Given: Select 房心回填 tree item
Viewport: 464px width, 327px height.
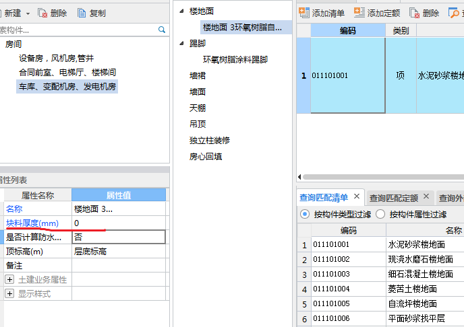Looking at the screenshot, I should (x=206, y=156).
